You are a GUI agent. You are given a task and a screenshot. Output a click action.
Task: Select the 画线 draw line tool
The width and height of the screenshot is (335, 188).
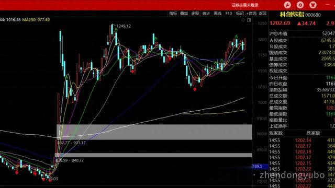218,14
